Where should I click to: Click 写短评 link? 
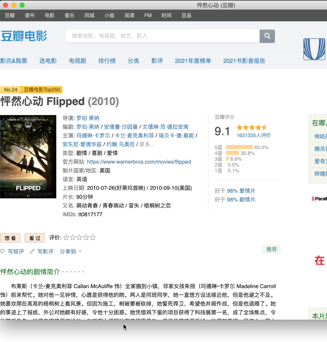pos(16,251)
